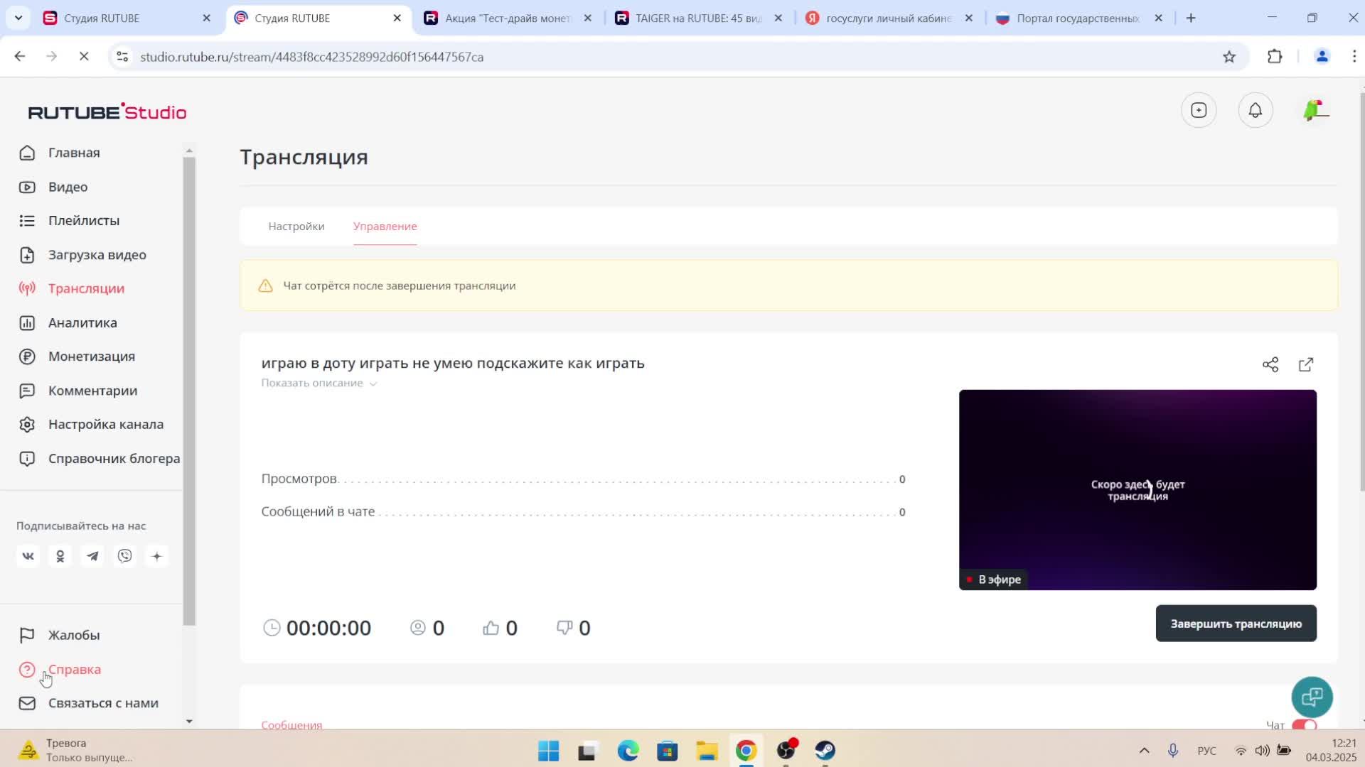Click the sidebar vertical scrollbar
1365x767 pixels.
pos(189,391)
